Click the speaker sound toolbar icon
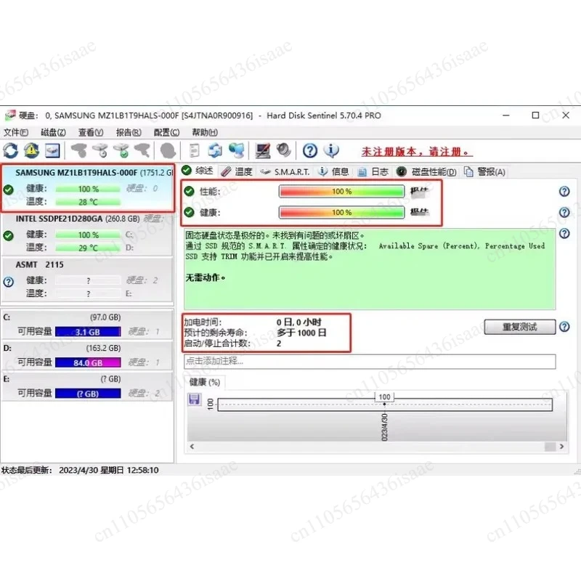 (x=284, y=150)
